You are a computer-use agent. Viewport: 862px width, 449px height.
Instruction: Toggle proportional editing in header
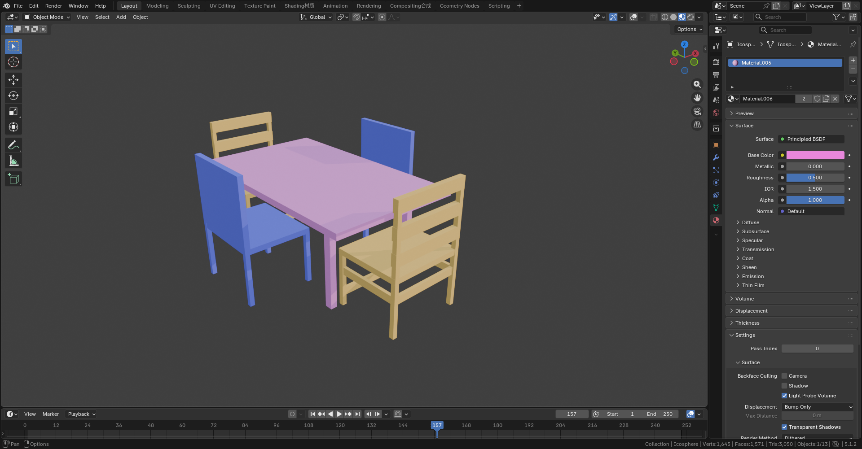(x=382, y=17)
